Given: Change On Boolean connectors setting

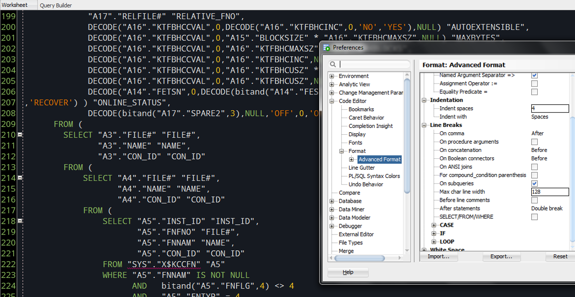Looking at the screenshot, I should (539, 158).
